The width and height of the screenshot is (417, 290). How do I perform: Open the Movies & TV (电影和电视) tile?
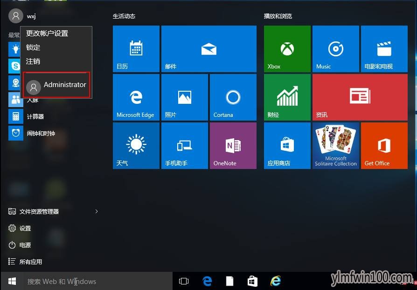click(x=384, y=49)
